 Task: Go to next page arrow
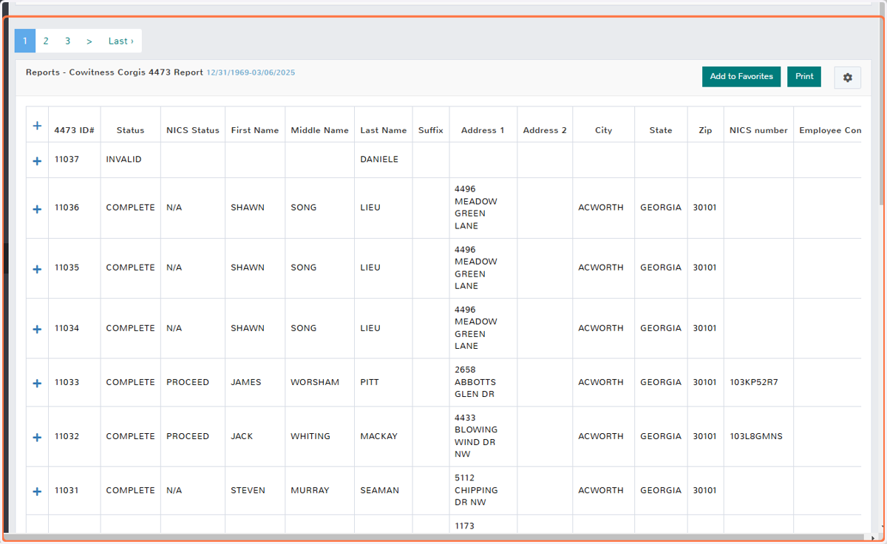pos(89,41)
